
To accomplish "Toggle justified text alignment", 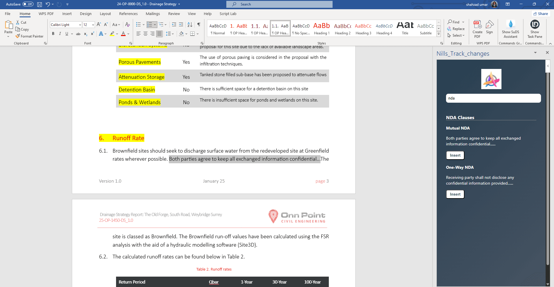I will point(159,34).
